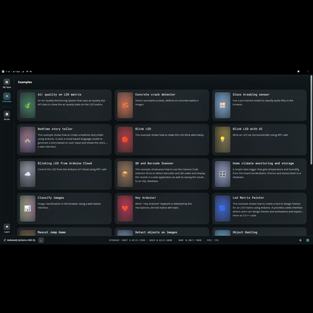Open the user profile avatar icon

pyautogui.click(x=308, y=240)
